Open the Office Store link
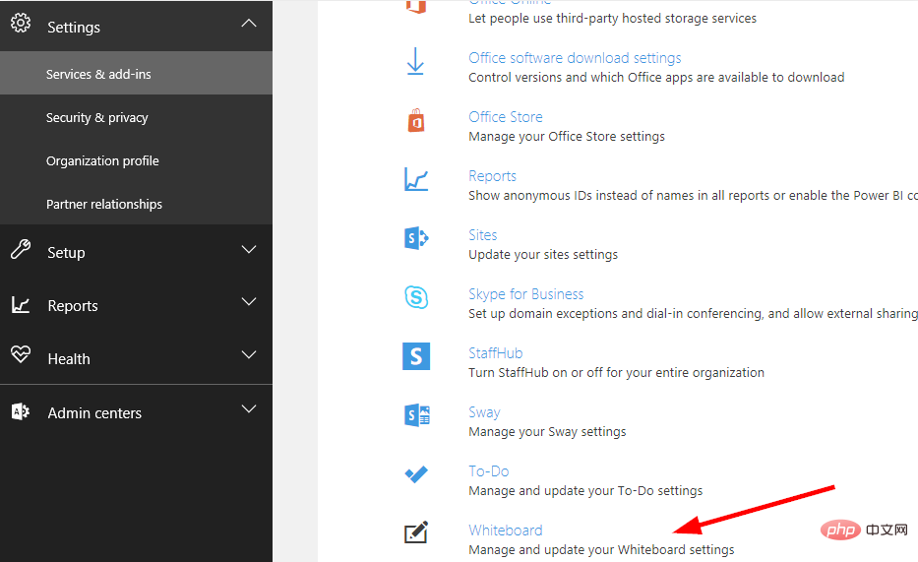This screenshot has height=562, width=918. (x=506, y=117)
